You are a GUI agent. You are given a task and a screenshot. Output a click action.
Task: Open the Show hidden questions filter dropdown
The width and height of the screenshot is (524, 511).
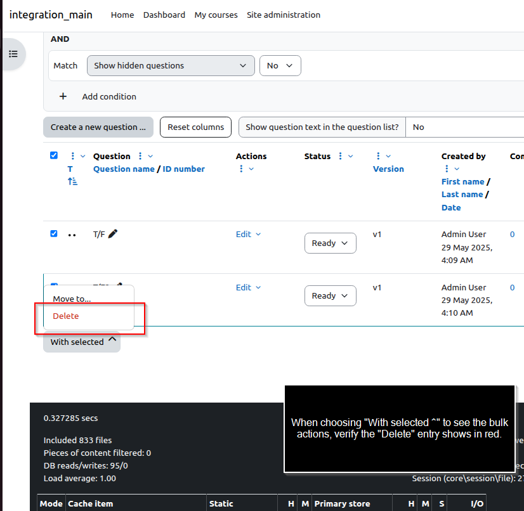click(x=171, y=65)
